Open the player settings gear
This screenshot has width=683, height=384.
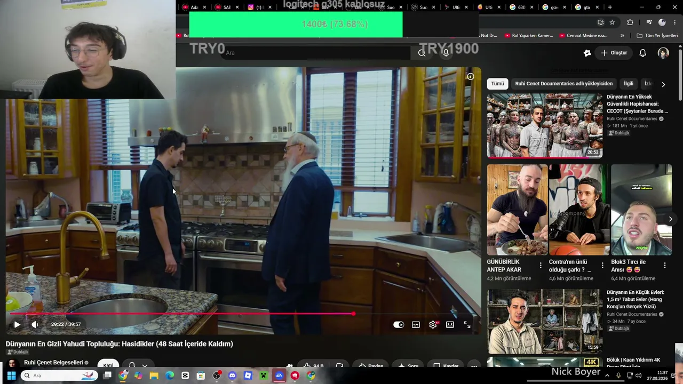(433, 324)
